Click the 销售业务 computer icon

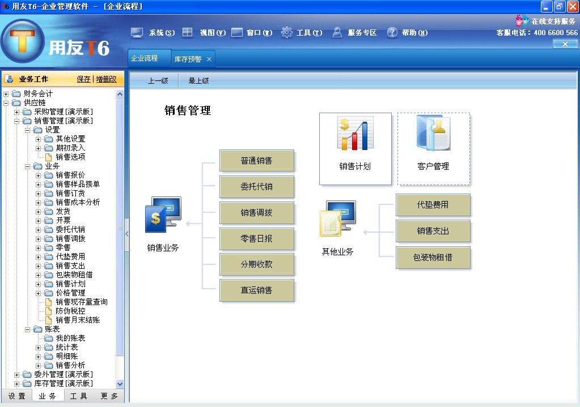(x=163, y=215)
